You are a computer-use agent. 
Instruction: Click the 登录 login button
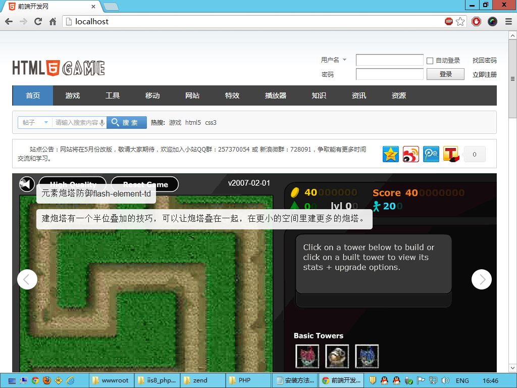pyautogui.click(x=445, y=74)
